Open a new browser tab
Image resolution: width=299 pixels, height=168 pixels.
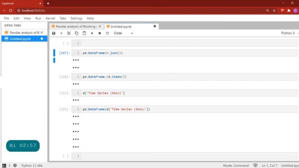pos(48,3)
